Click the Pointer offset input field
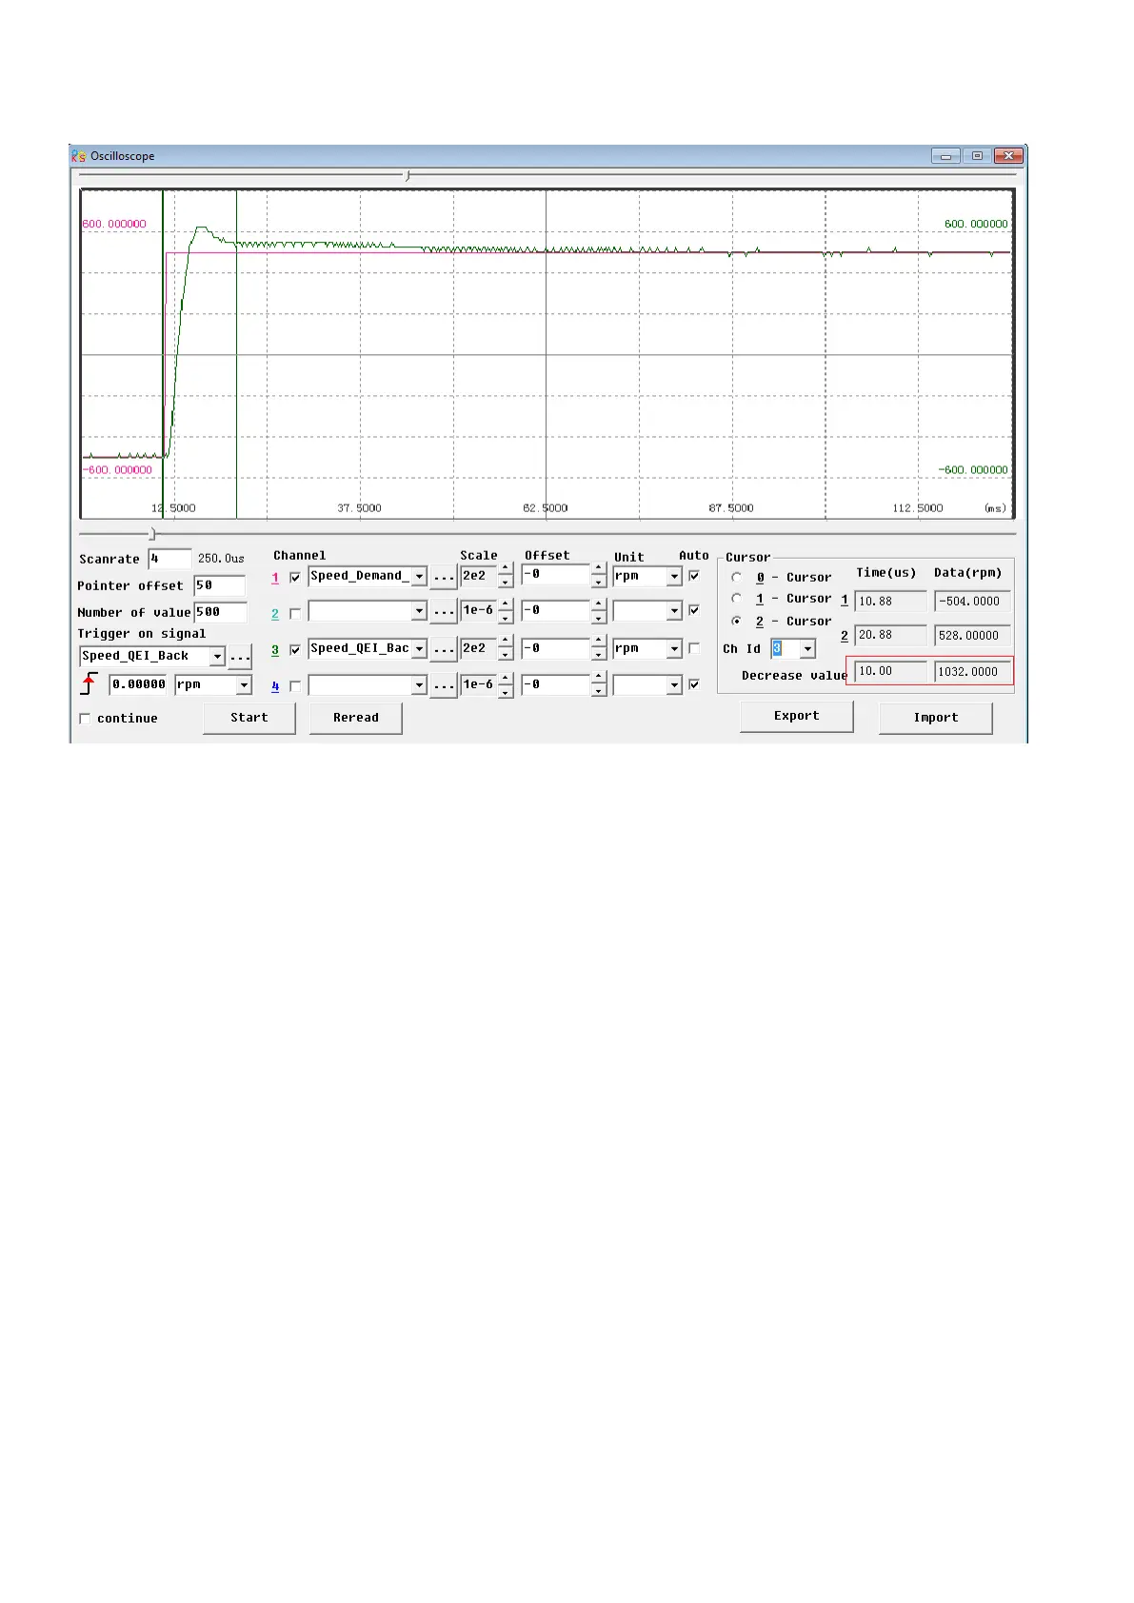This screenshot has height=1603, width=1134. tap(220, 585)
